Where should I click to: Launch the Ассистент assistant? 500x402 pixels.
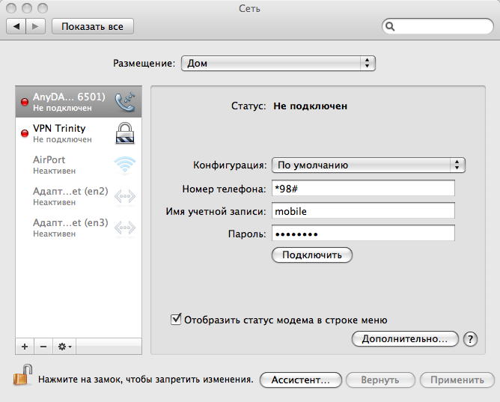point(300,380)
